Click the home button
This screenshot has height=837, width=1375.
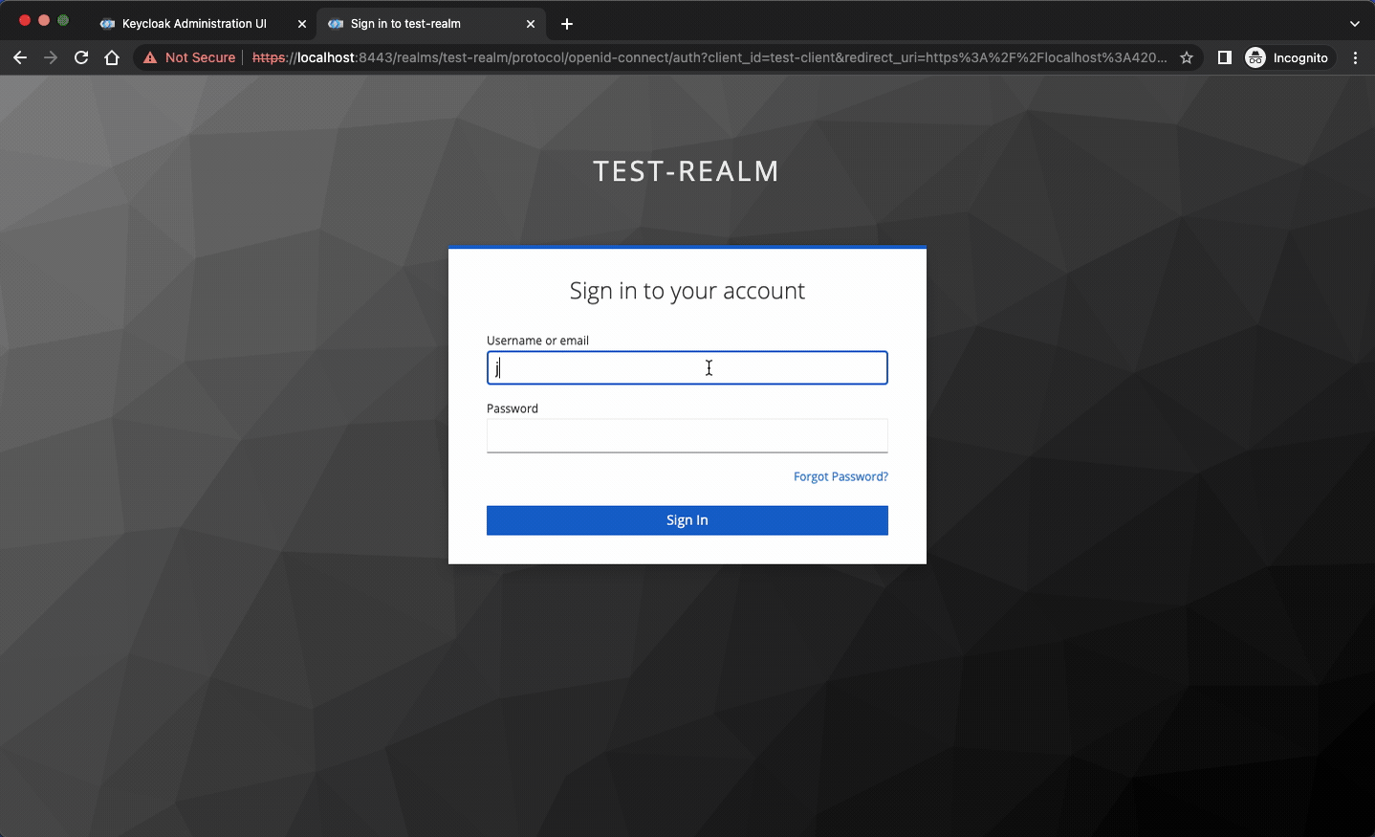click(x=112, y=57)
